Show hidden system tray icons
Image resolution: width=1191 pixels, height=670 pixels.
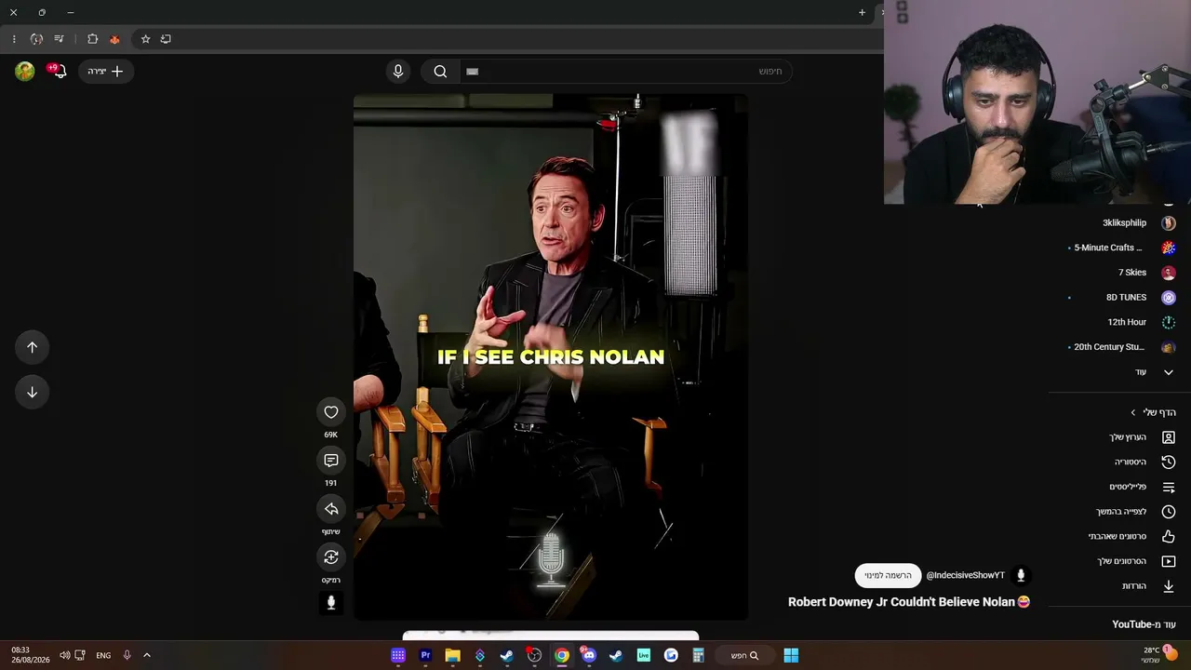147,655
